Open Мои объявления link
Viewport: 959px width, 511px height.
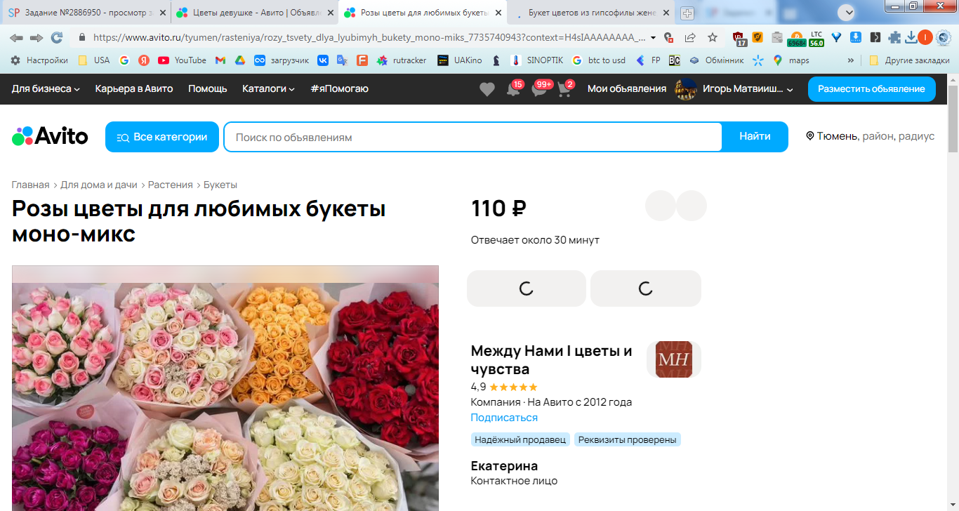pyautogui.click(x=627, y=88)
